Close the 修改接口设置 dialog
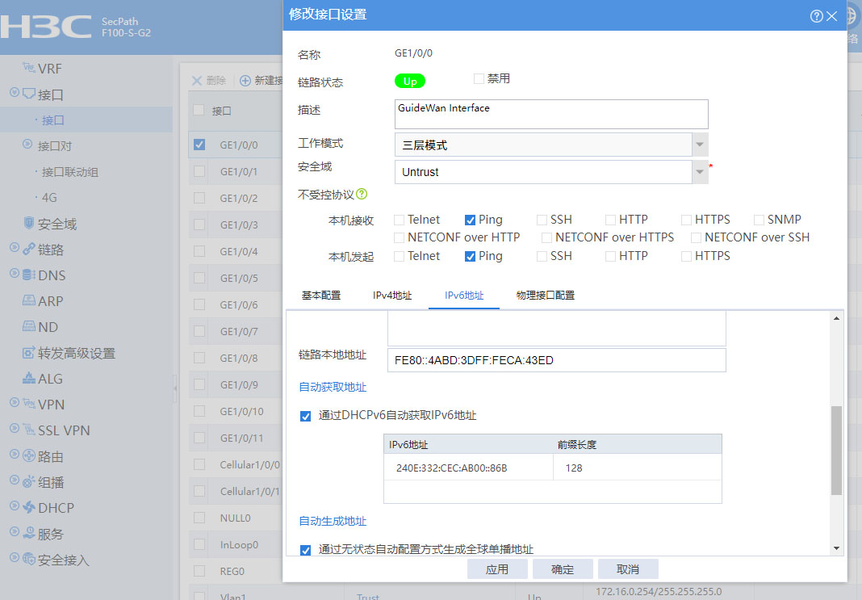The height and width of the screenshot is (600, 862). (x=832, y=16)
